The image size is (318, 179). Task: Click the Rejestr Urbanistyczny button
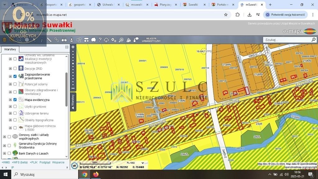point(151,40)
